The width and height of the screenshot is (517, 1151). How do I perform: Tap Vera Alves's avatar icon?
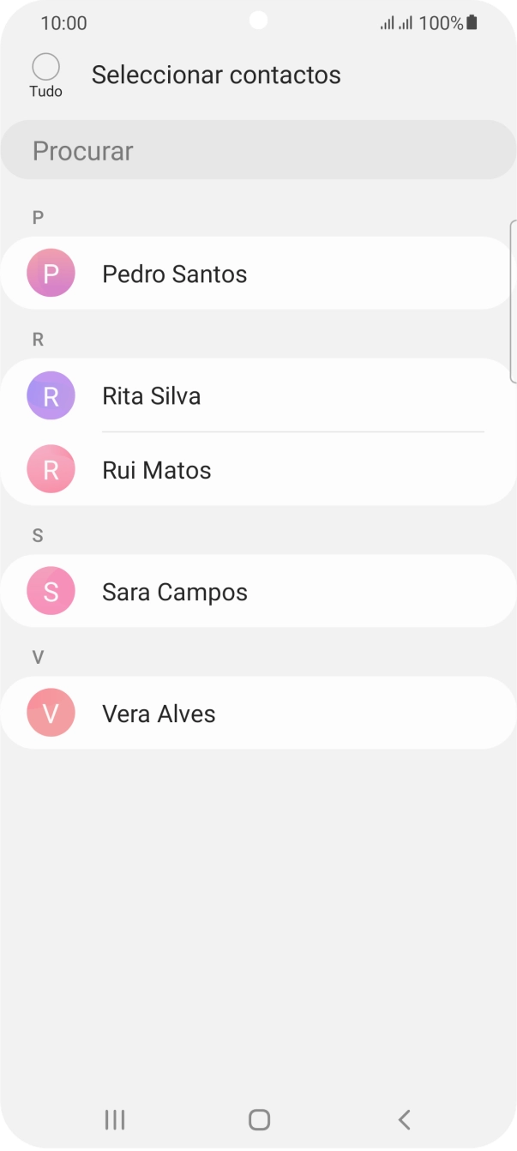[x=51, y=713]
